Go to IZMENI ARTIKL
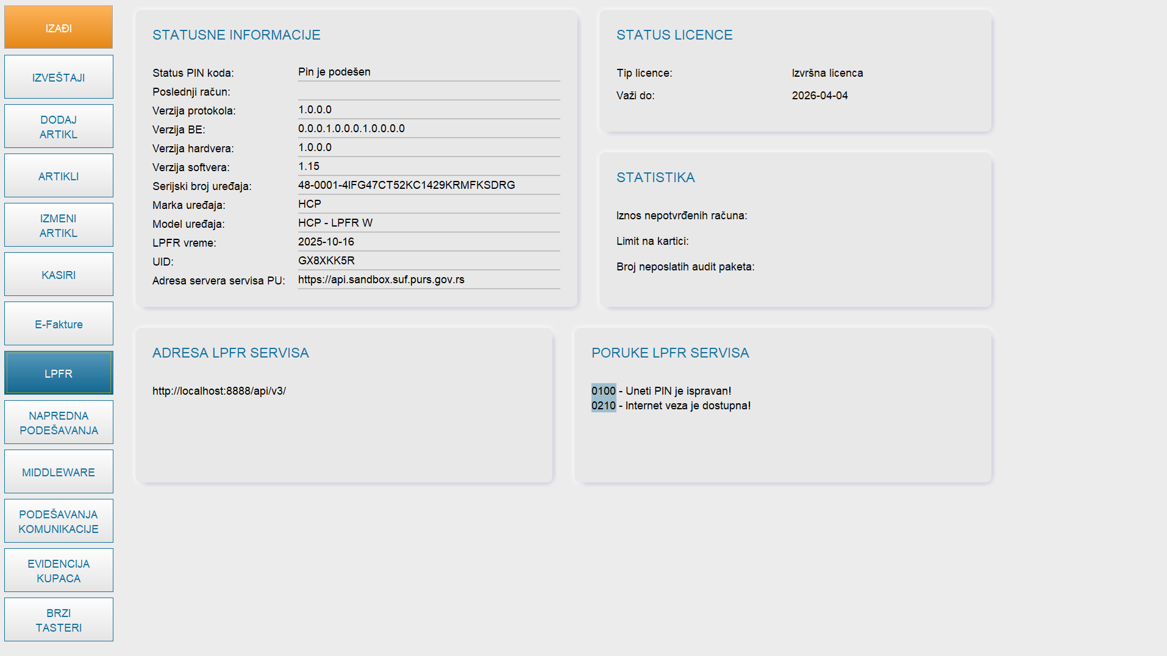 (x=59, y=225)
